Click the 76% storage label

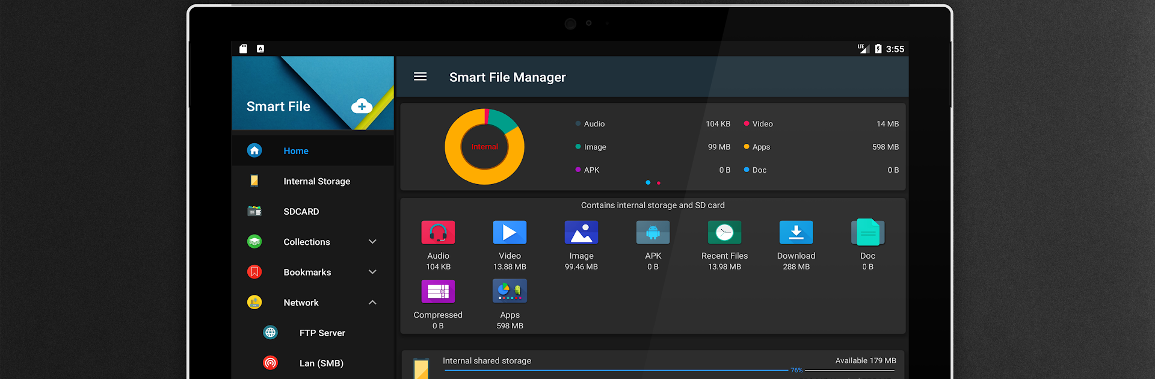click(796, 370)
